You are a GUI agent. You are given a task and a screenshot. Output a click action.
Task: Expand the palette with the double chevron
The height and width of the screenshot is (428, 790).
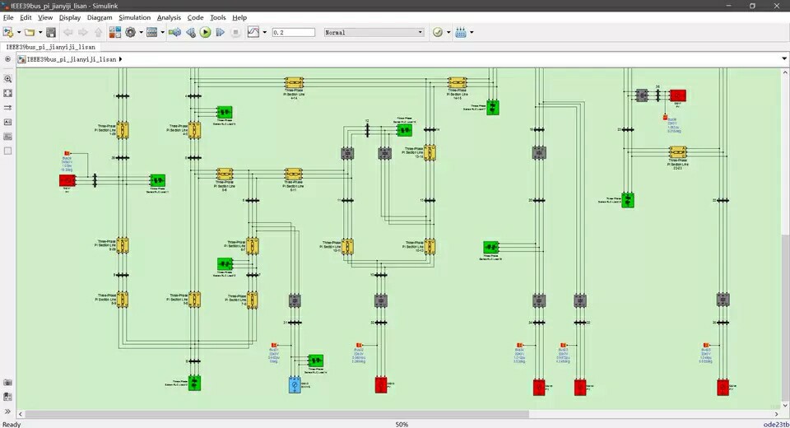7,412
